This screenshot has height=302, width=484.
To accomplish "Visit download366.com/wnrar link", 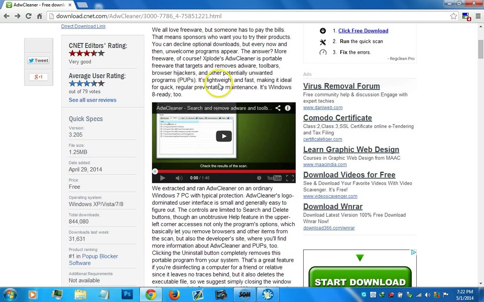I will pyautogui.click(x=329, y=228).
